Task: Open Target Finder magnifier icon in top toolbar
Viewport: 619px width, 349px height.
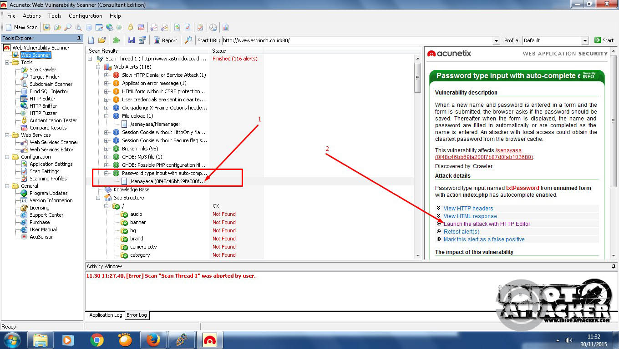Action: point(67,27)
